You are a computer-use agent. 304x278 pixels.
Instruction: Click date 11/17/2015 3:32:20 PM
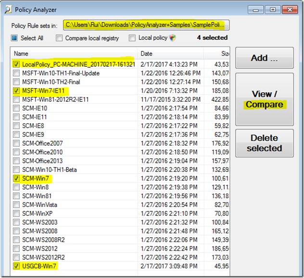(x=171, y=99)
